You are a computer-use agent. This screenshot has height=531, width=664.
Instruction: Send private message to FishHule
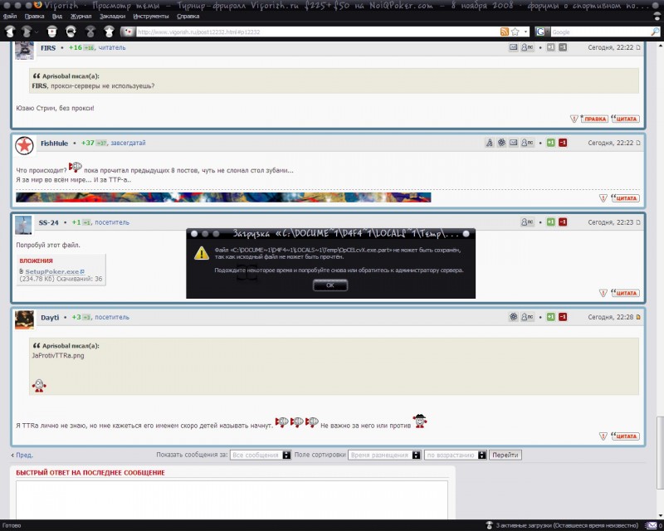pos(527,143)
